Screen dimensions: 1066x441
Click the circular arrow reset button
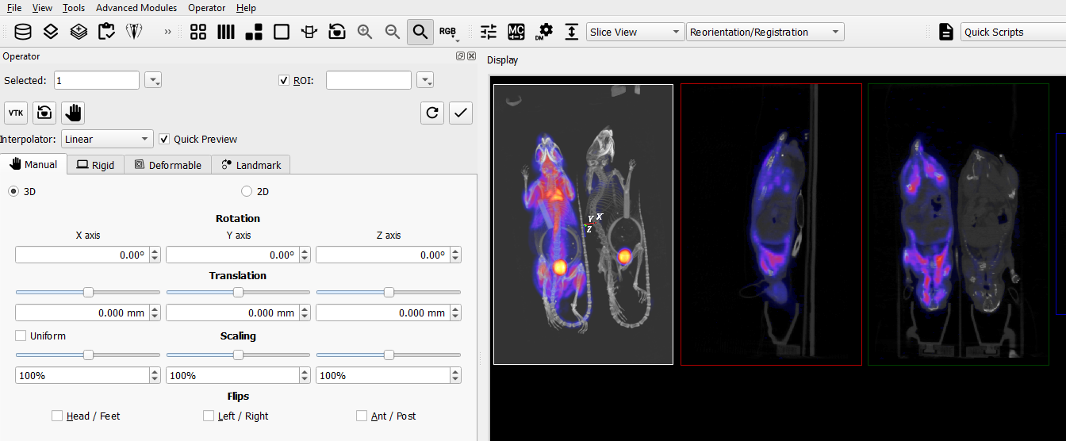(432, 113)
